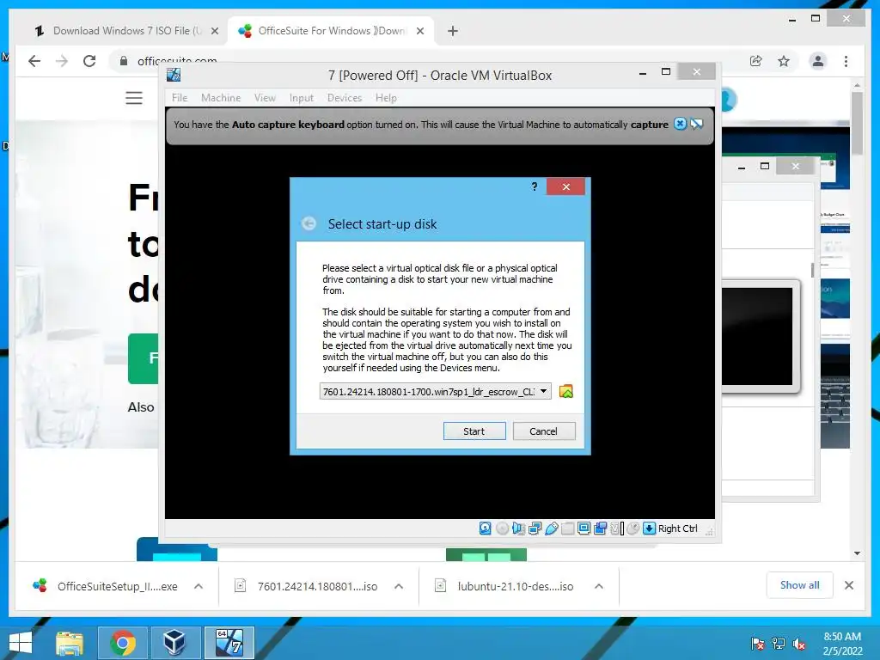
Task: Open the Input menu
Action: (302, 98)
